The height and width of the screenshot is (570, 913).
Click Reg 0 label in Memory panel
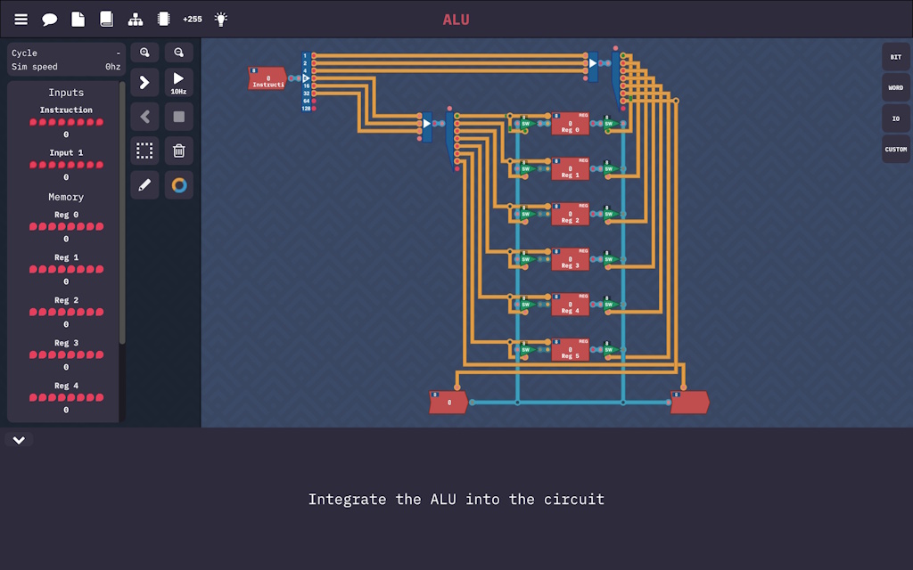point(66,215)
